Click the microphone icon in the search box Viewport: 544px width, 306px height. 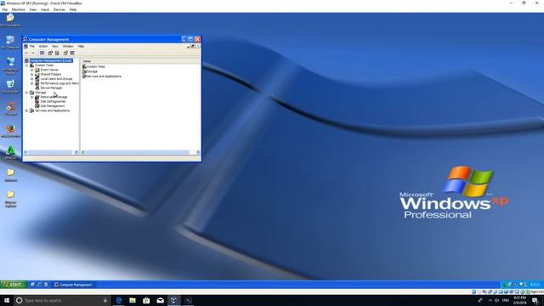point(105,300)
